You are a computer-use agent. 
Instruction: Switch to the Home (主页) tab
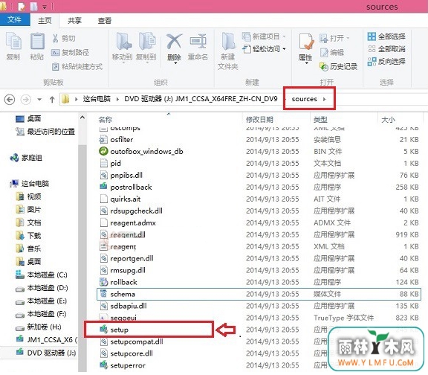[x=45, y=21]
